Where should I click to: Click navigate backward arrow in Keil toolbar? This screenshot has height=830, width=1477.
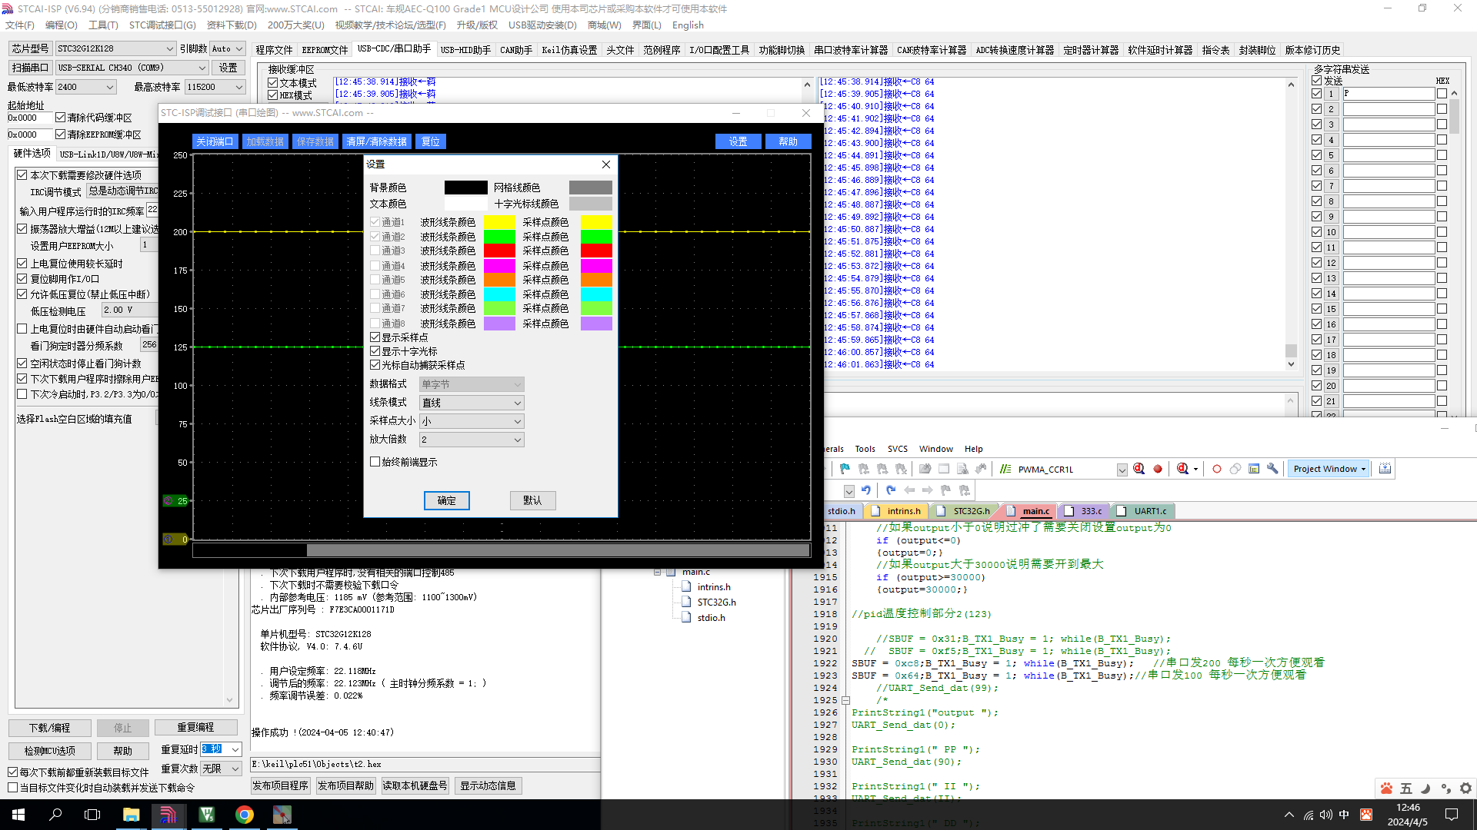tap(909, 490)
